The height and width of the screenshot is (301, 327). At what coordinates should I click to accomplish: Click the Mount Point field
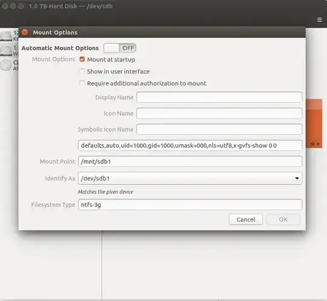pyautogui.click(x=190, y=162)
